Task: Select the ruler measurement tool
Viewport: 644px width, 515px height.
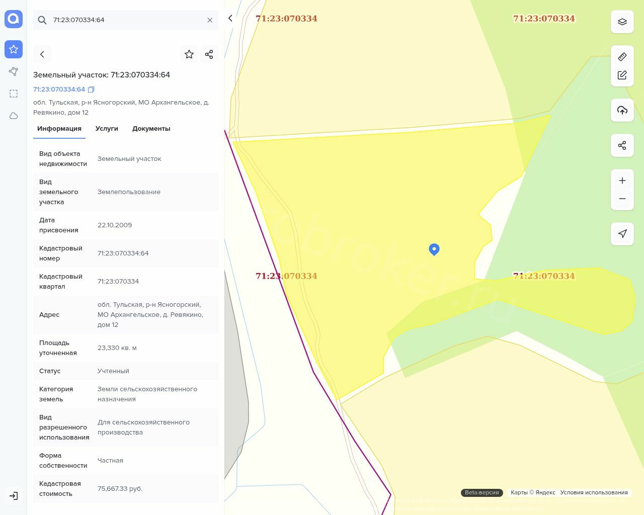Action: 622,57
